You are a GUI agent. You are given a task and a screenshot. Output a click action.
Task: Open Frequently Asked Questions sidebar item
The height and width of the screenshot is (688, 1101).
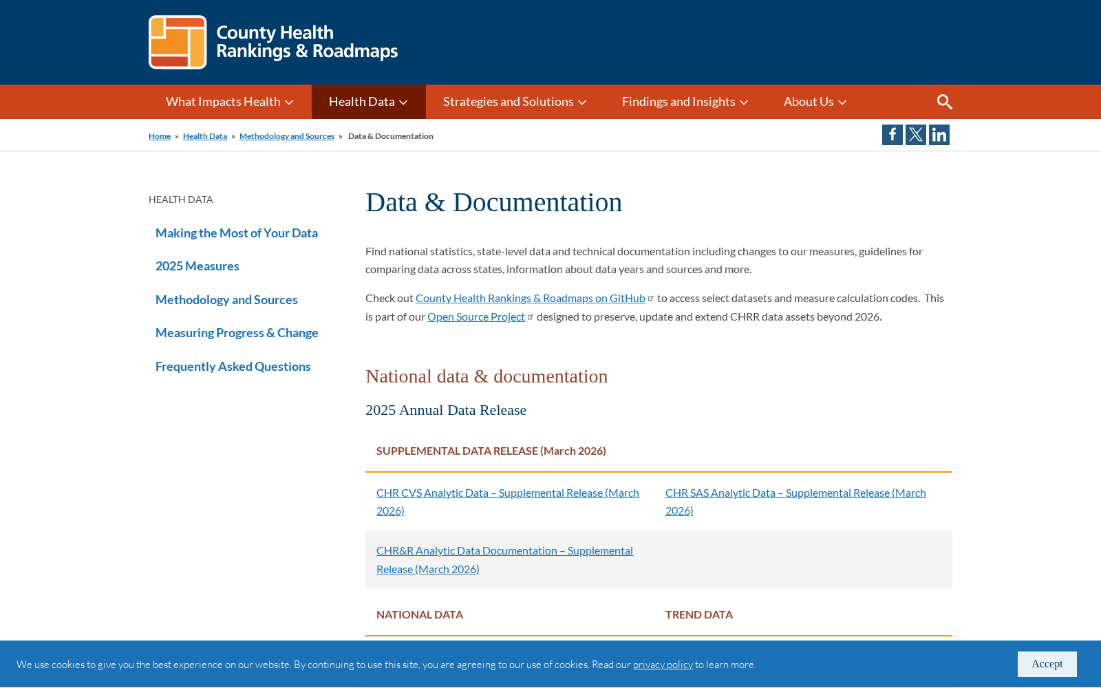click(x=233, y=367)
